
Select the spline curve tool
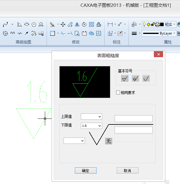pos(5,24)
